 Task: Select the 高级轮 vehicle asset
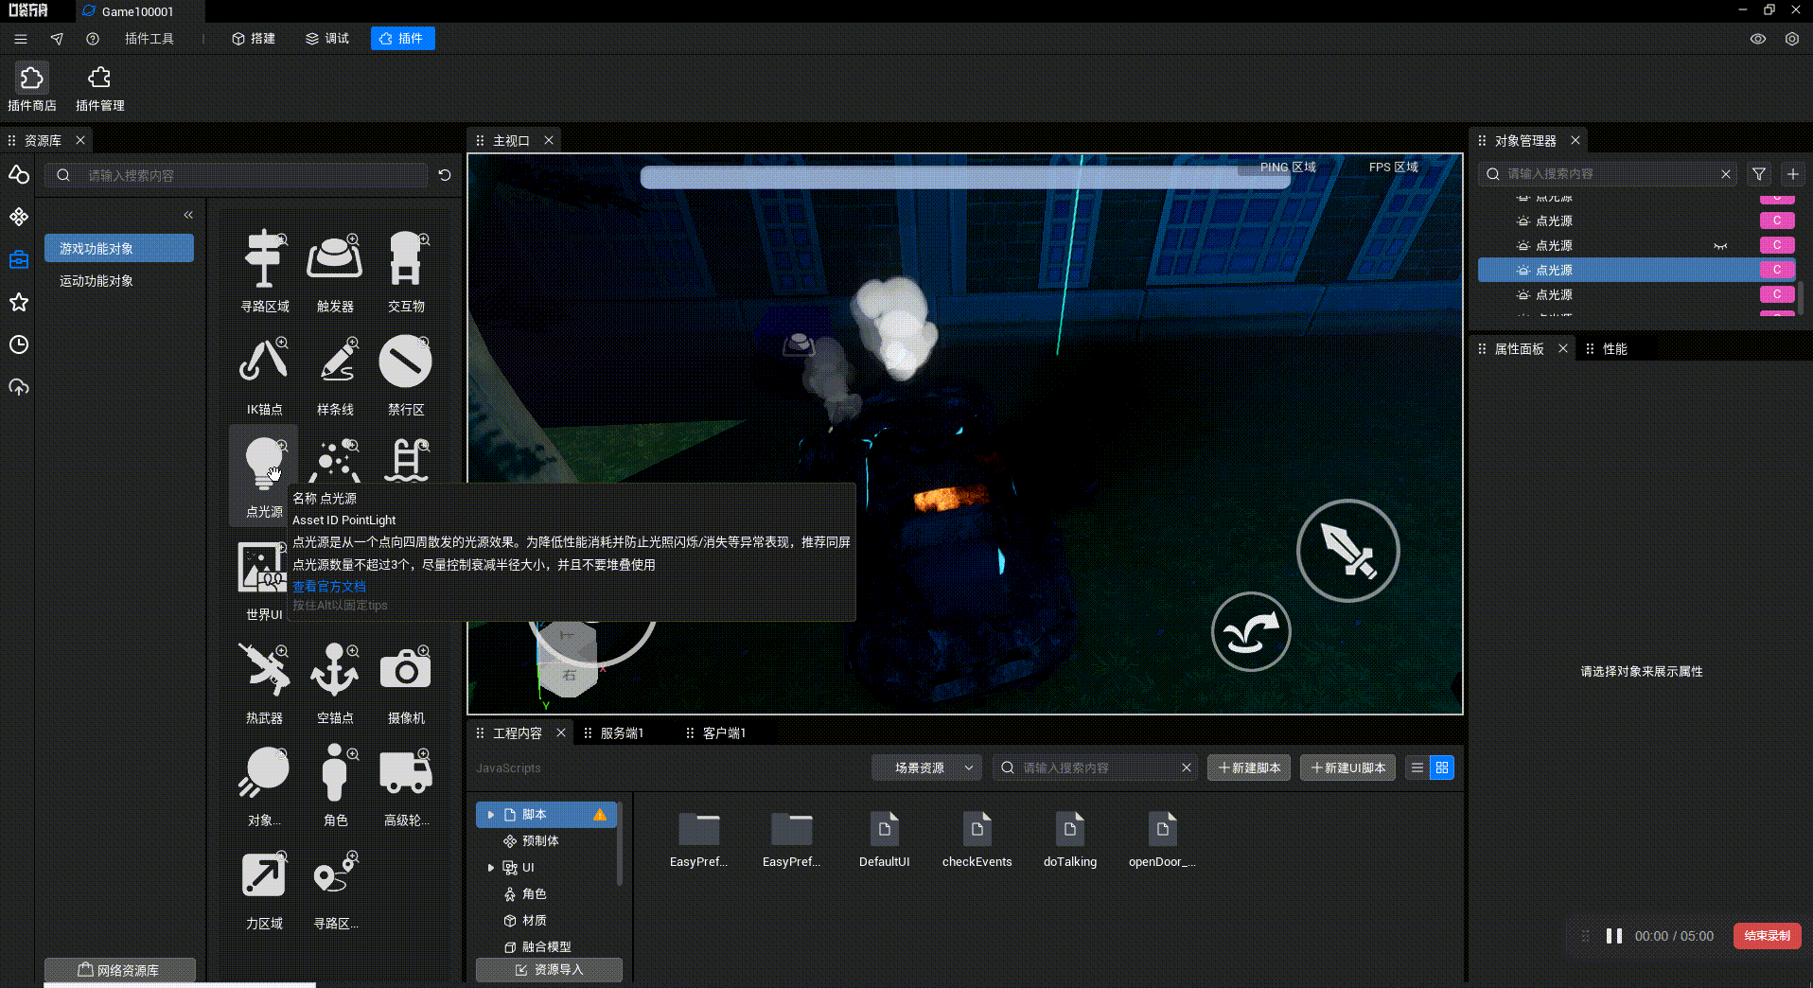[x=406, y=785]
